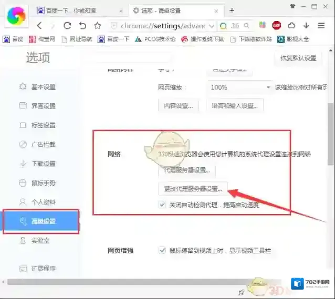Open the 下载港软件站 bookmark
Image resolution: width=335 pixels, height=299 pixels.
[x=251, y=39]
